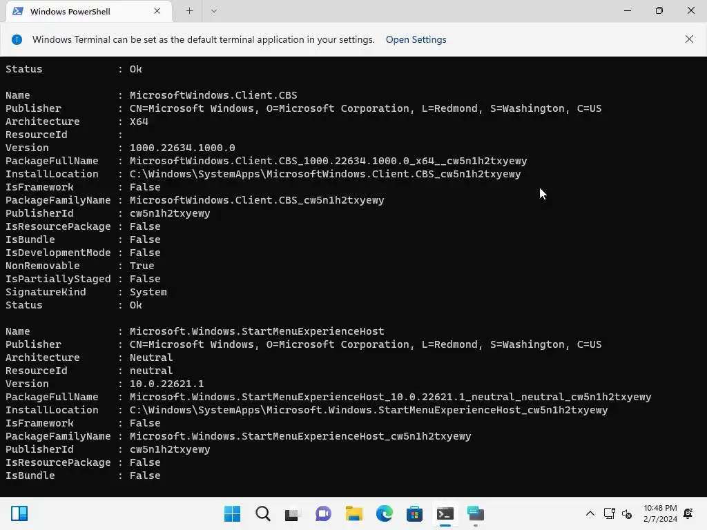Click Name value Microsoft.Windows.StartMenuExperienceHost
707x530 pixels.
257,331
